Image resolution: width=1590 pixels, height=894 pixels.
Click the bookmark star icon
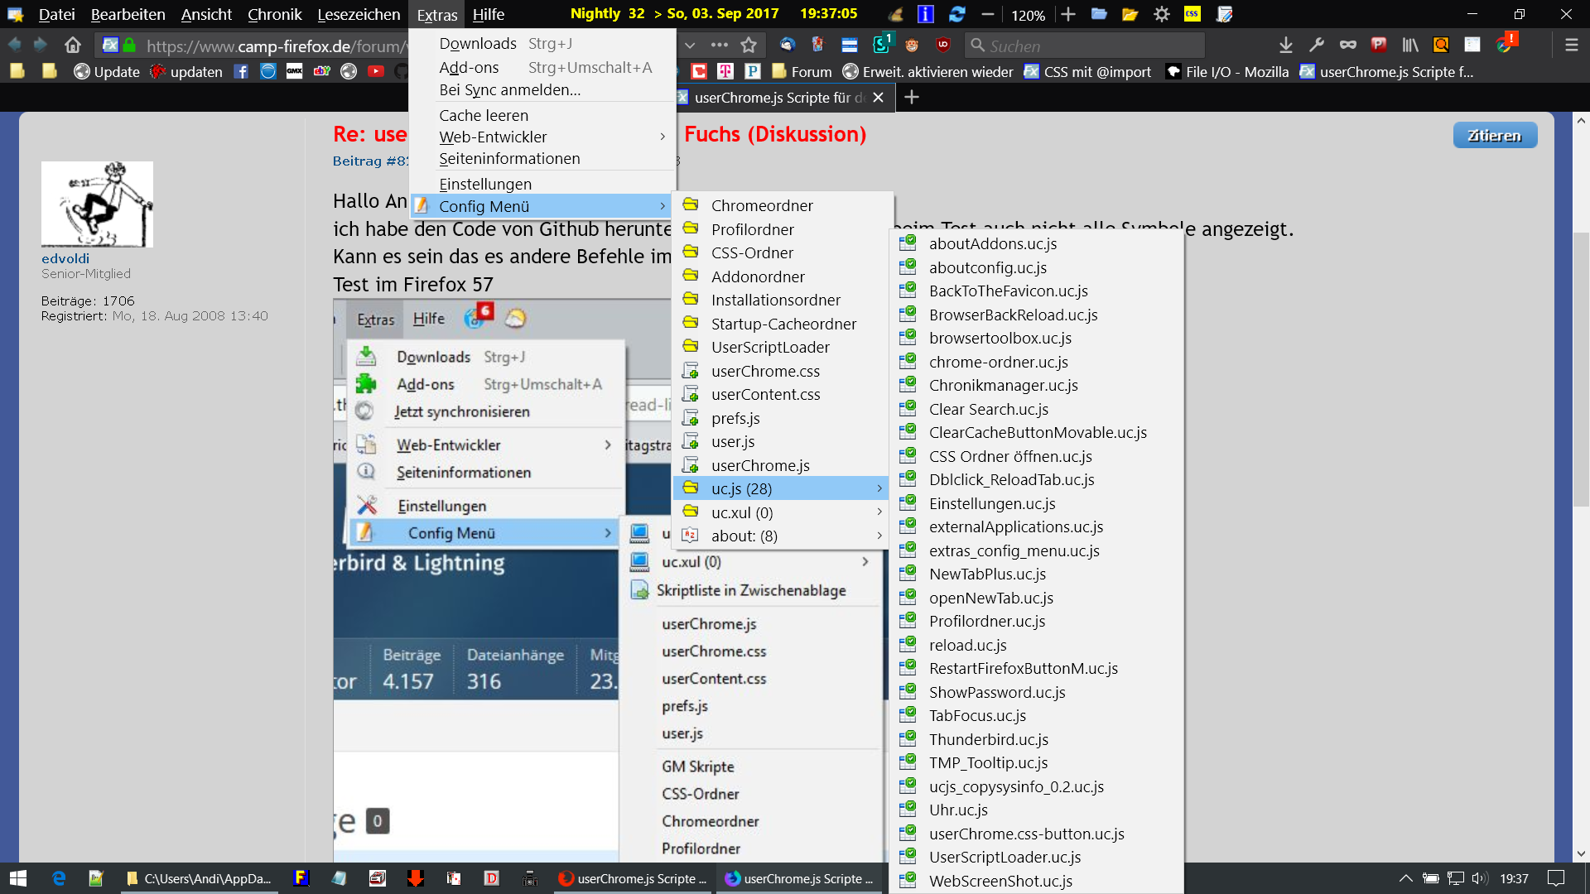[749, 45]
